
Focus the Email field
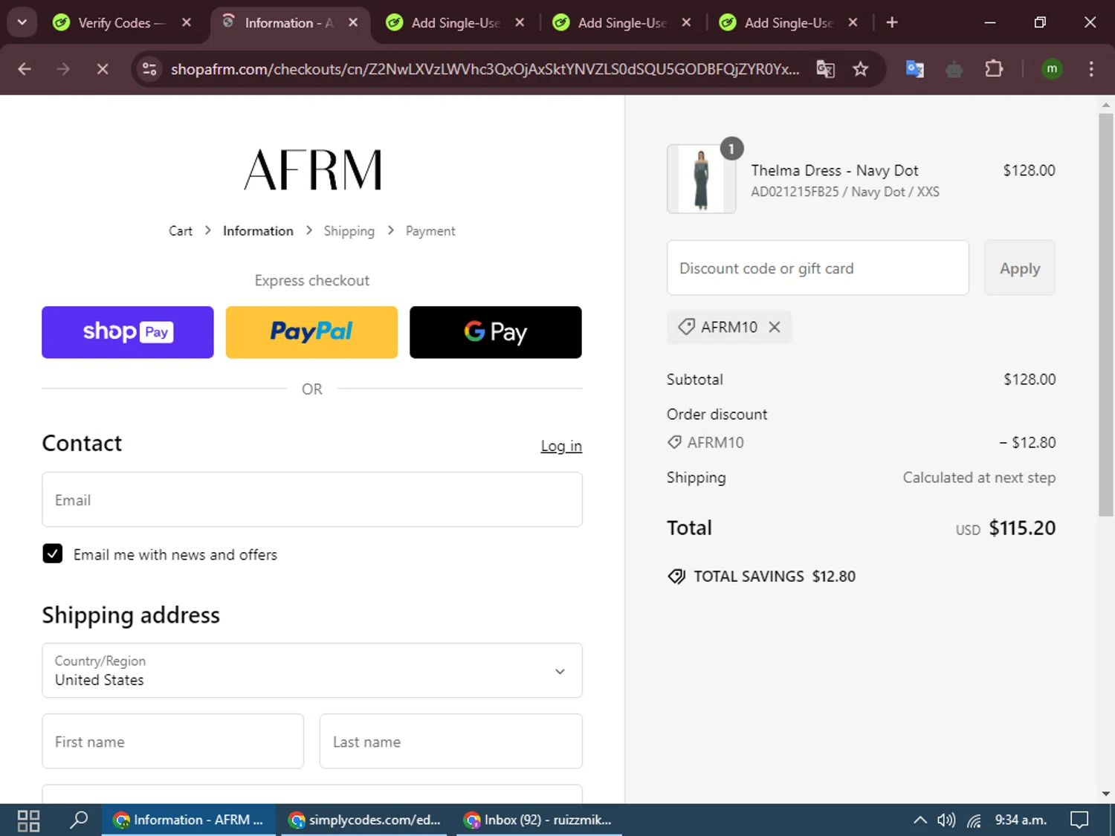[312, 499]
